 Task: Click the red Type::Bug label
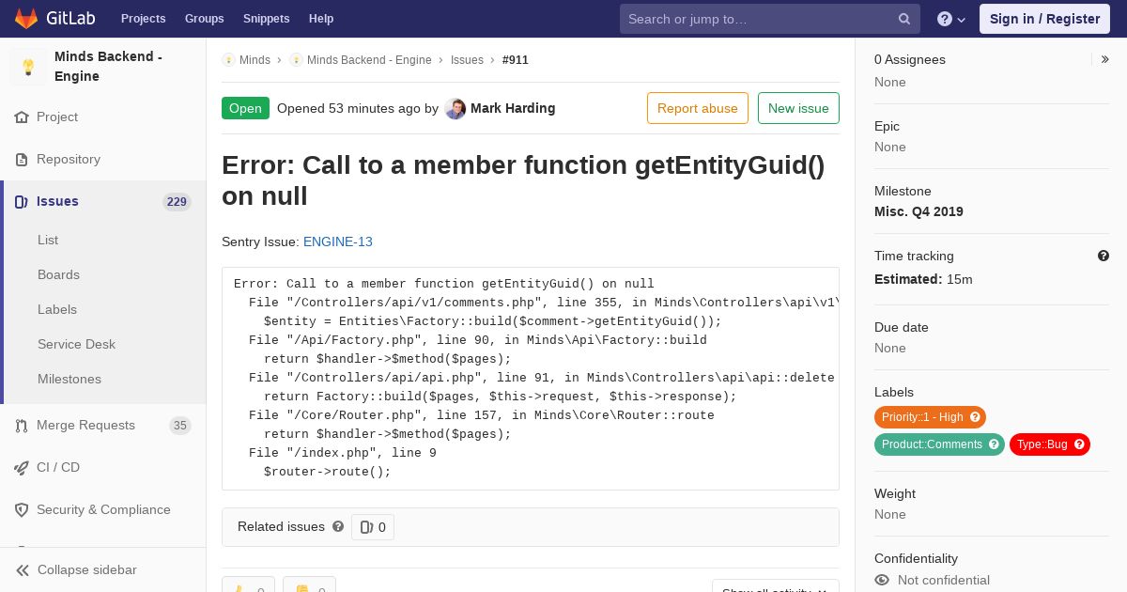[1042, 444]
